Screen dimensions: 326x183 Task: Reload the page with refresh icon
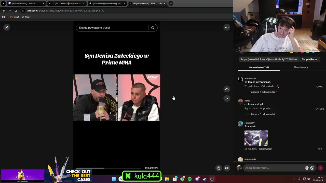[x=16, y=11]
